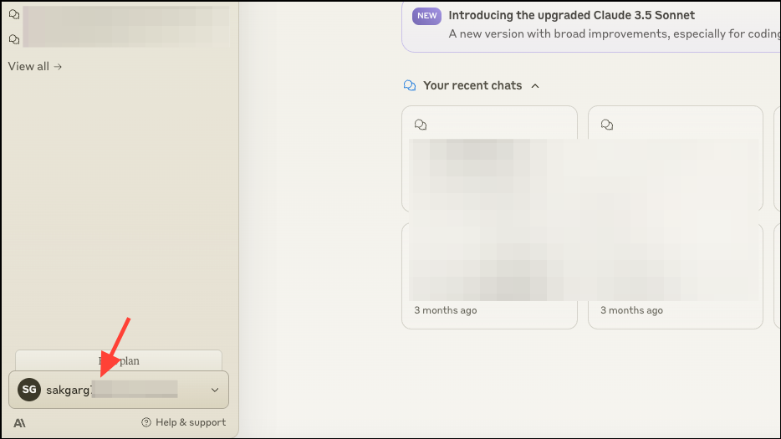Image resolution: width=781 pixels, height=439 pixels.
Task: Click the new version description text in banner
Action: pos(614,34)
